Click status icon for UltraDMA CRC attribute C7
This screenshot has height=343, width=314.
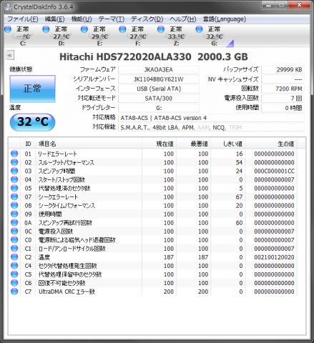14,292
